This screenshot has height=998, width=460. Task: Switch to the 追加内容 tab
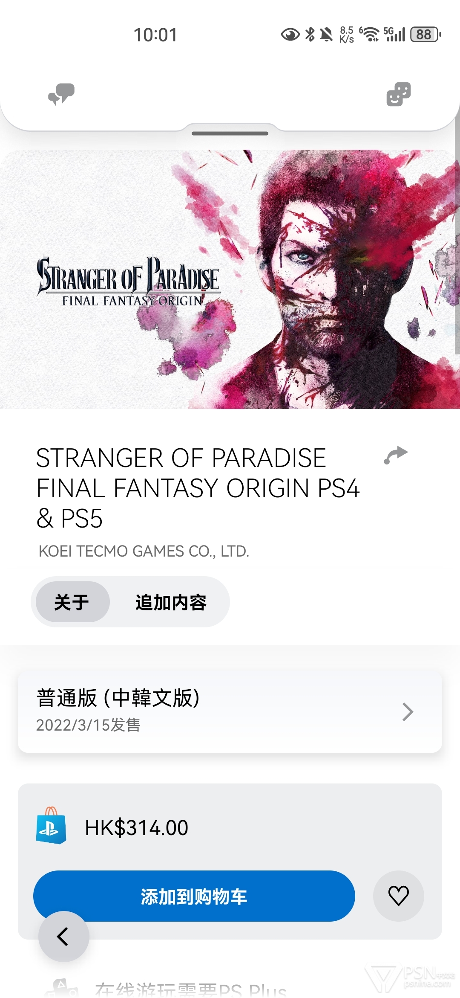point(171,602)
